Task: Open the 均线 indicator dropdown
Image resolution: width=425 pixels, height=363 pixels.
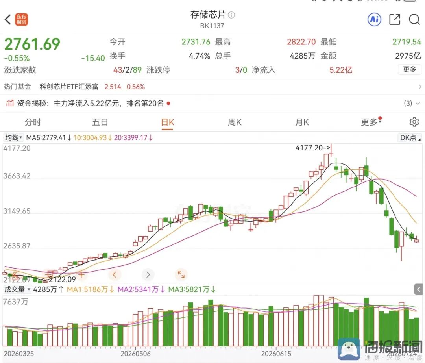Action: pos(13,137)
